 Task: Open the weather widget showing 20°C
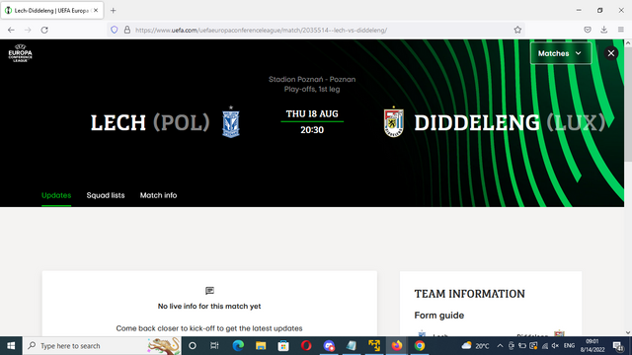(476, 346)
